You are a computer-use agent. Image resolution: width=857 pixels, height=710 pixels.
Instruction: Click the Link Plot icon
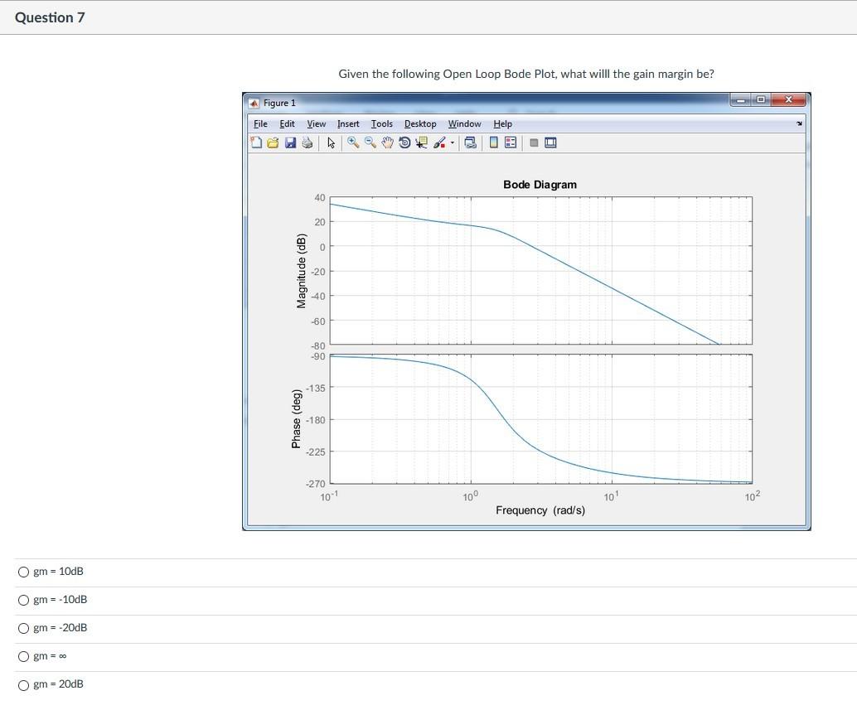point(470,142)
